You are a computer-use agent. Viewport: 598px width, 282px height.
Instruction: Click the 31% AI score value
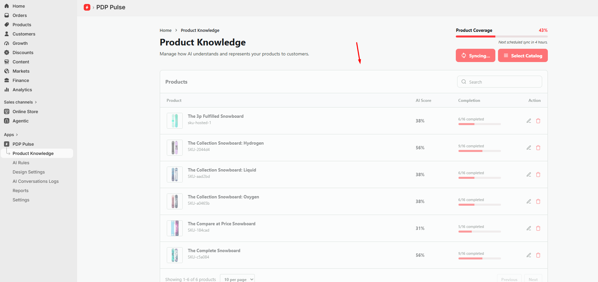click(x=420, y=228)
